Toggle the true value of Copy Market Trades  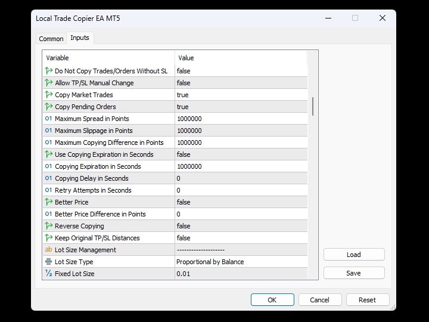click(x=241, y=95)
